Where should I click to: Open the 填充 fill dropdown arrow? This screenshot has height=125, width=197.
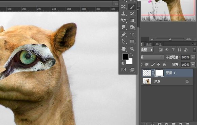193,65
